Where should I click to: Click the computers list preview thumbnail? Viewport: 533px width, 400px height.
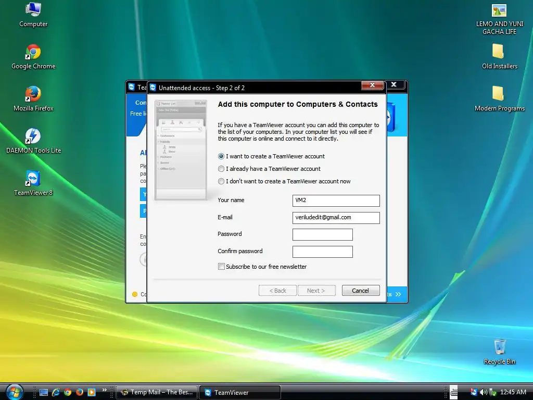181,150
